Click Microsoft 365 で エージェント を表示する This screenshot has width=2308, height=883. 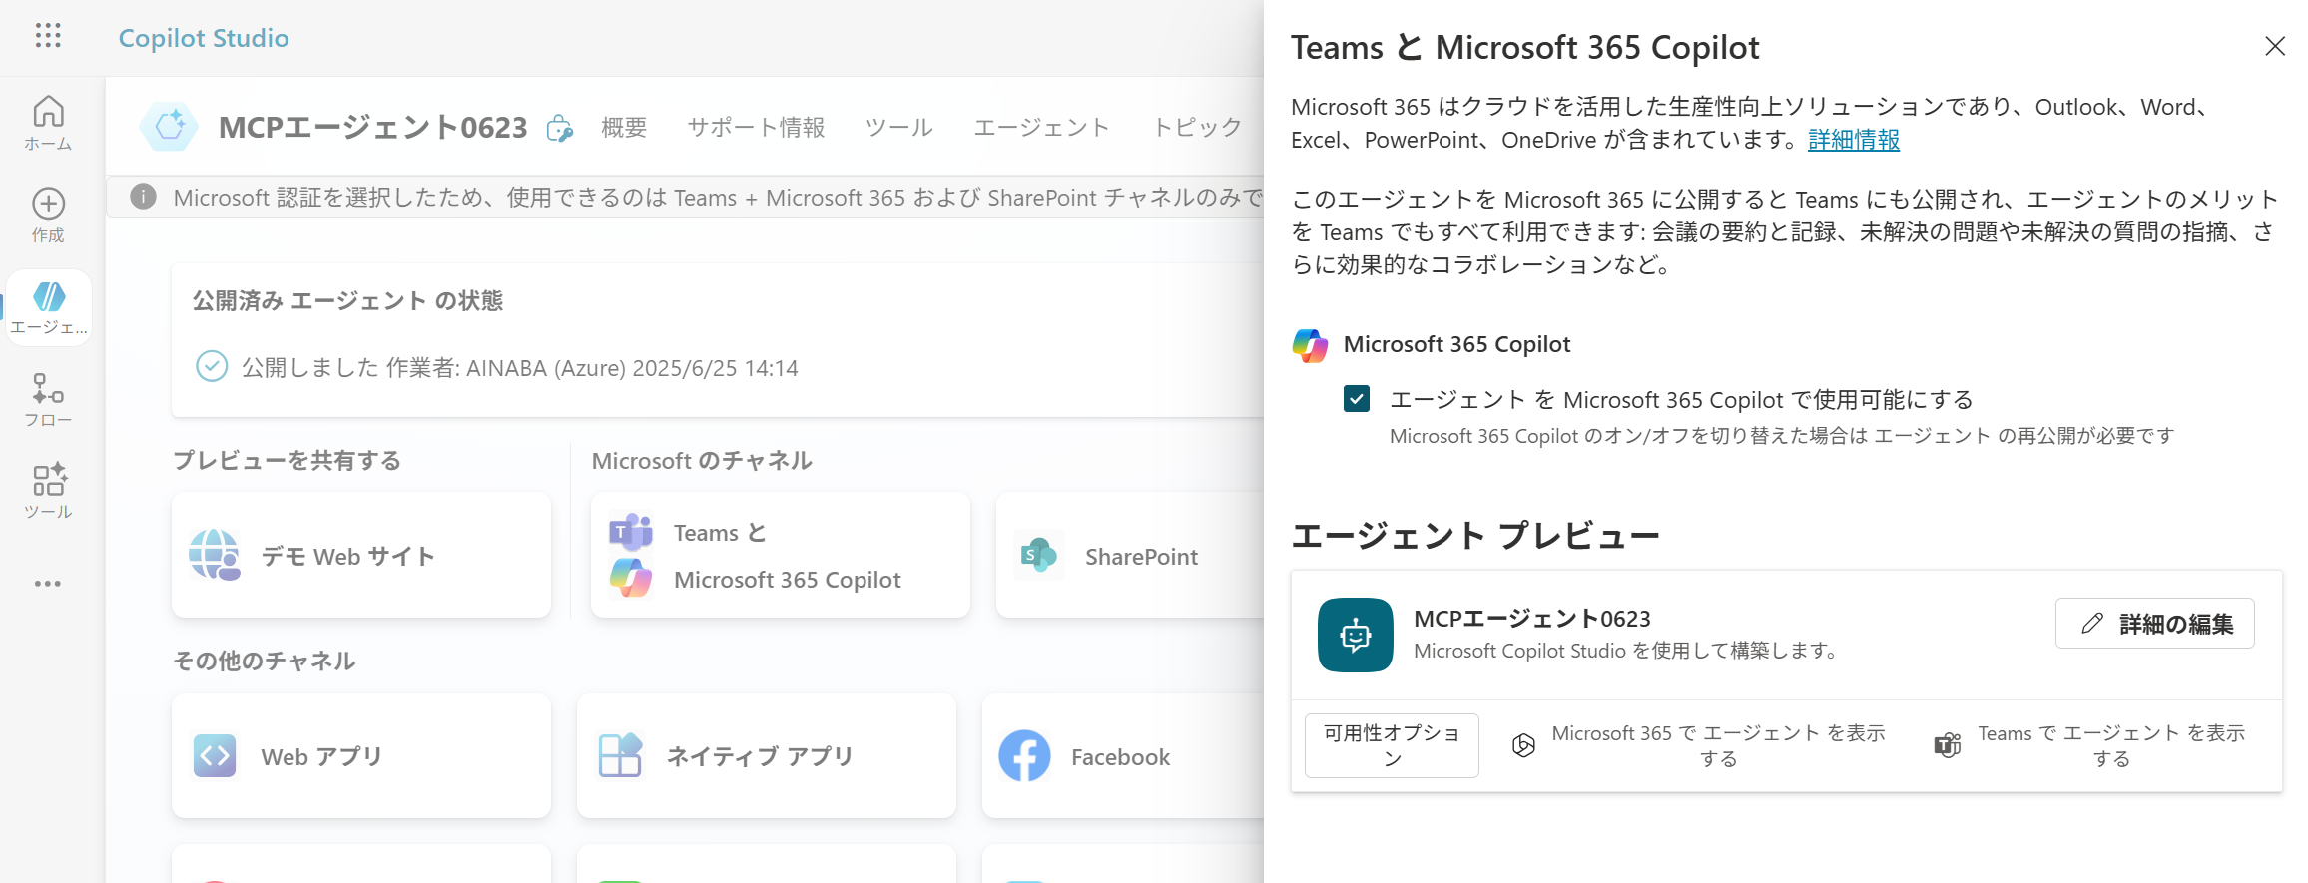[x=1698, y=745]
